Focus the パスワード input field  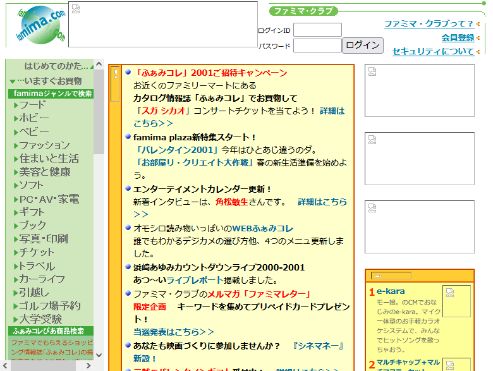tap(317, 46)
